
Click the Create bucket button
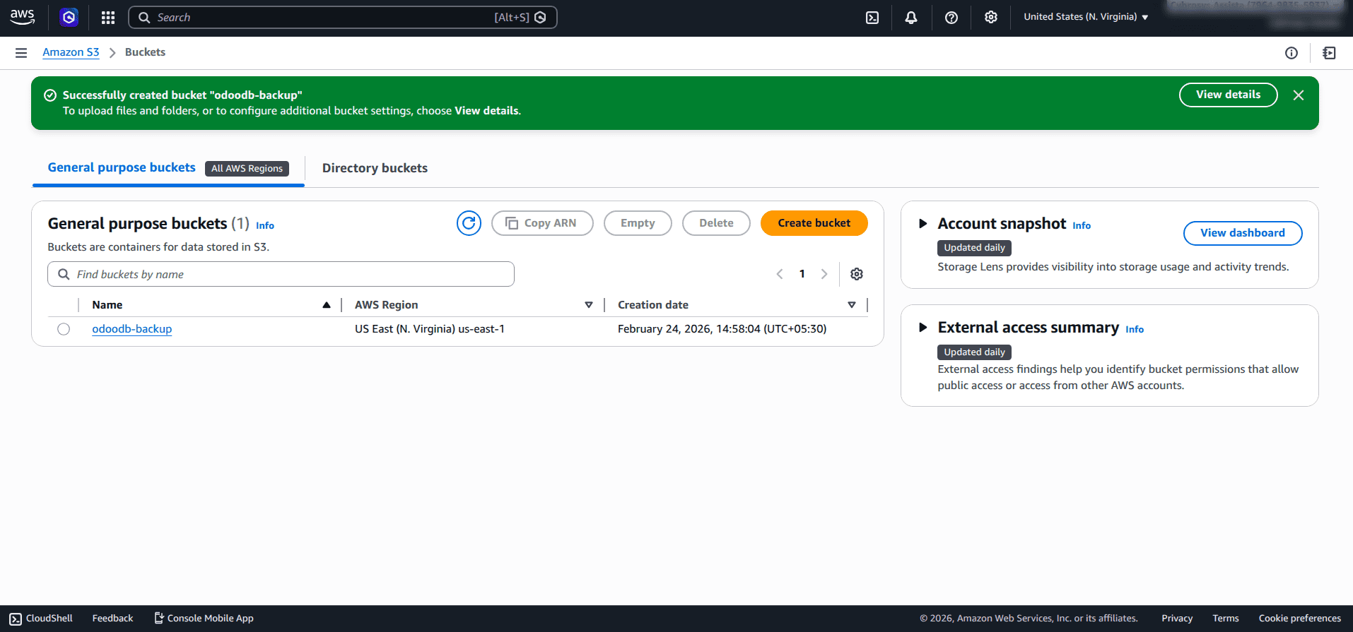pos(814,223)
